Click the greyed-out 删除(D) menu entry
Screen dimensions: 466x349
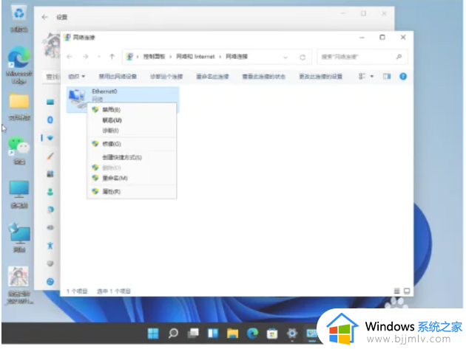tap(132, 167)
